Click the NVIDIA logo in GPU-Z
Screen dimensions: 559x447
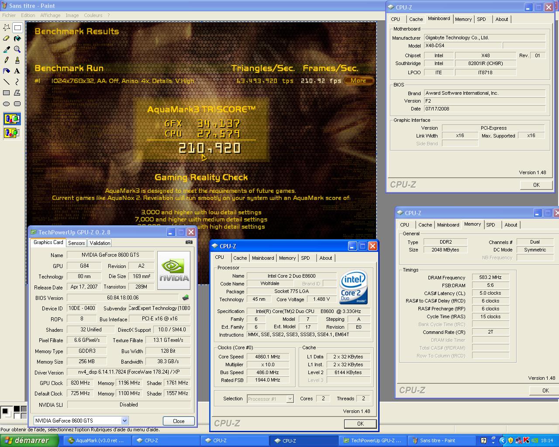174,270
